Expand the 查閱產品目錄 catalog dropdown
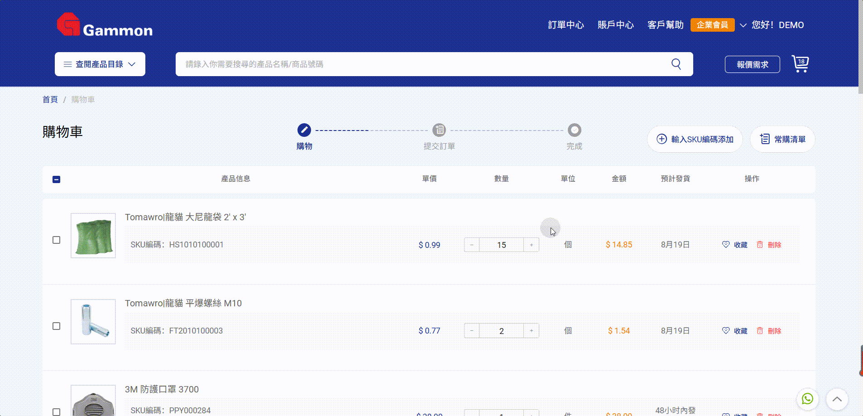The height and width of the screenshot is (416, 863). 100,64
